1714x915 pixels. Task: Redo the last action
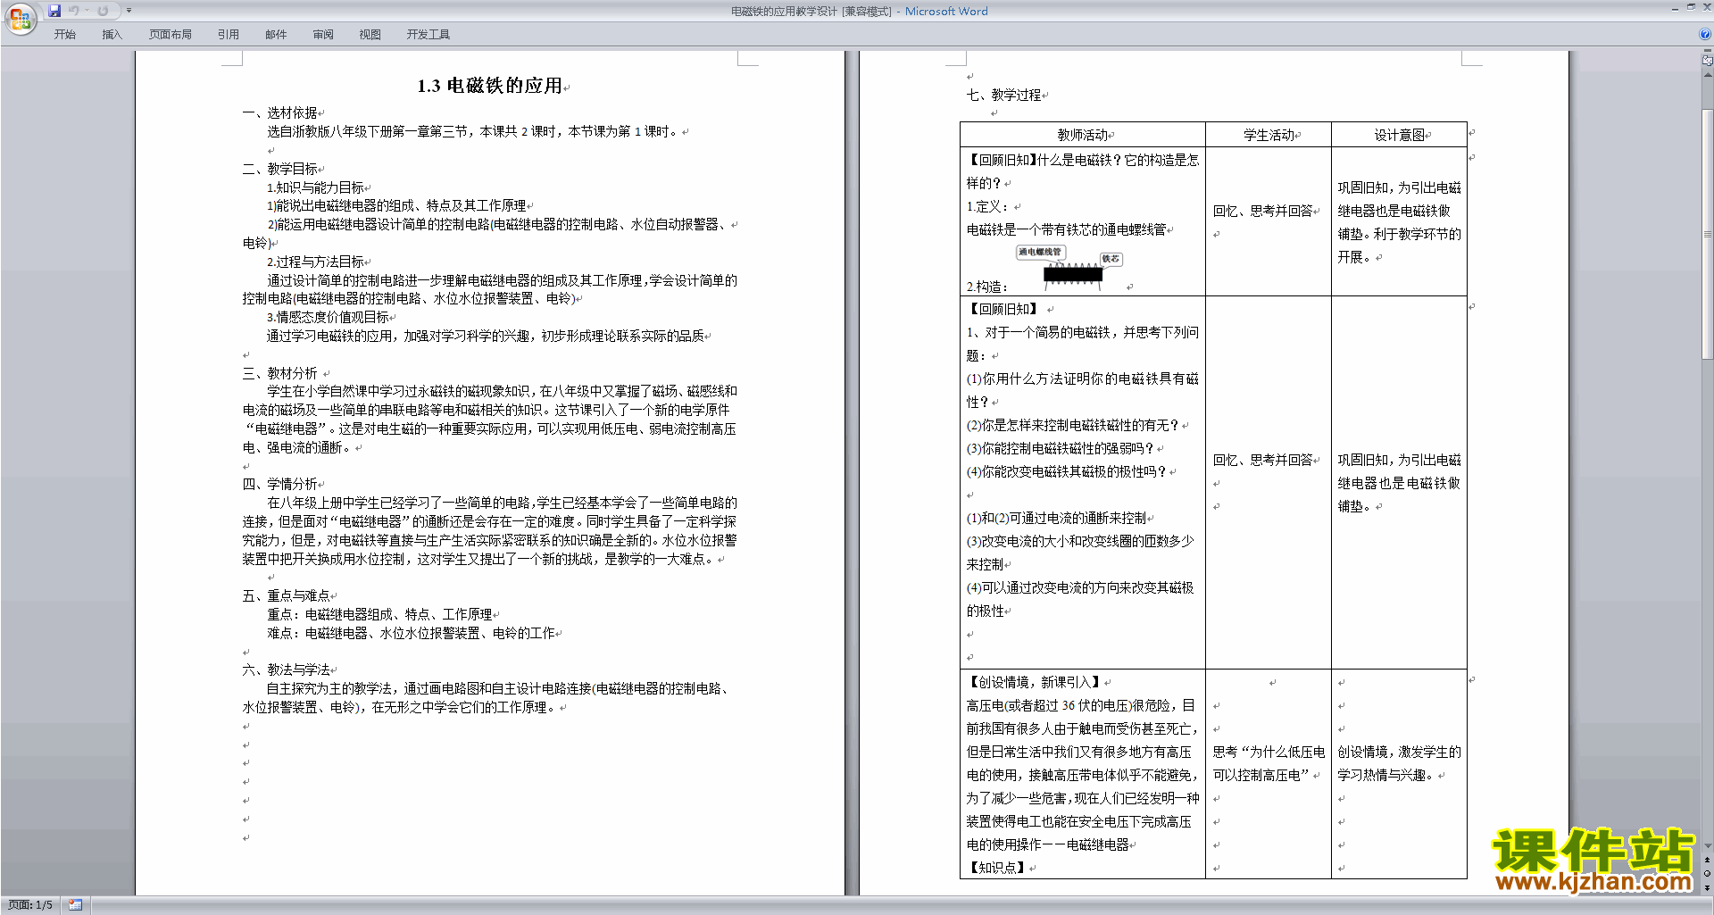click(103, 11)
